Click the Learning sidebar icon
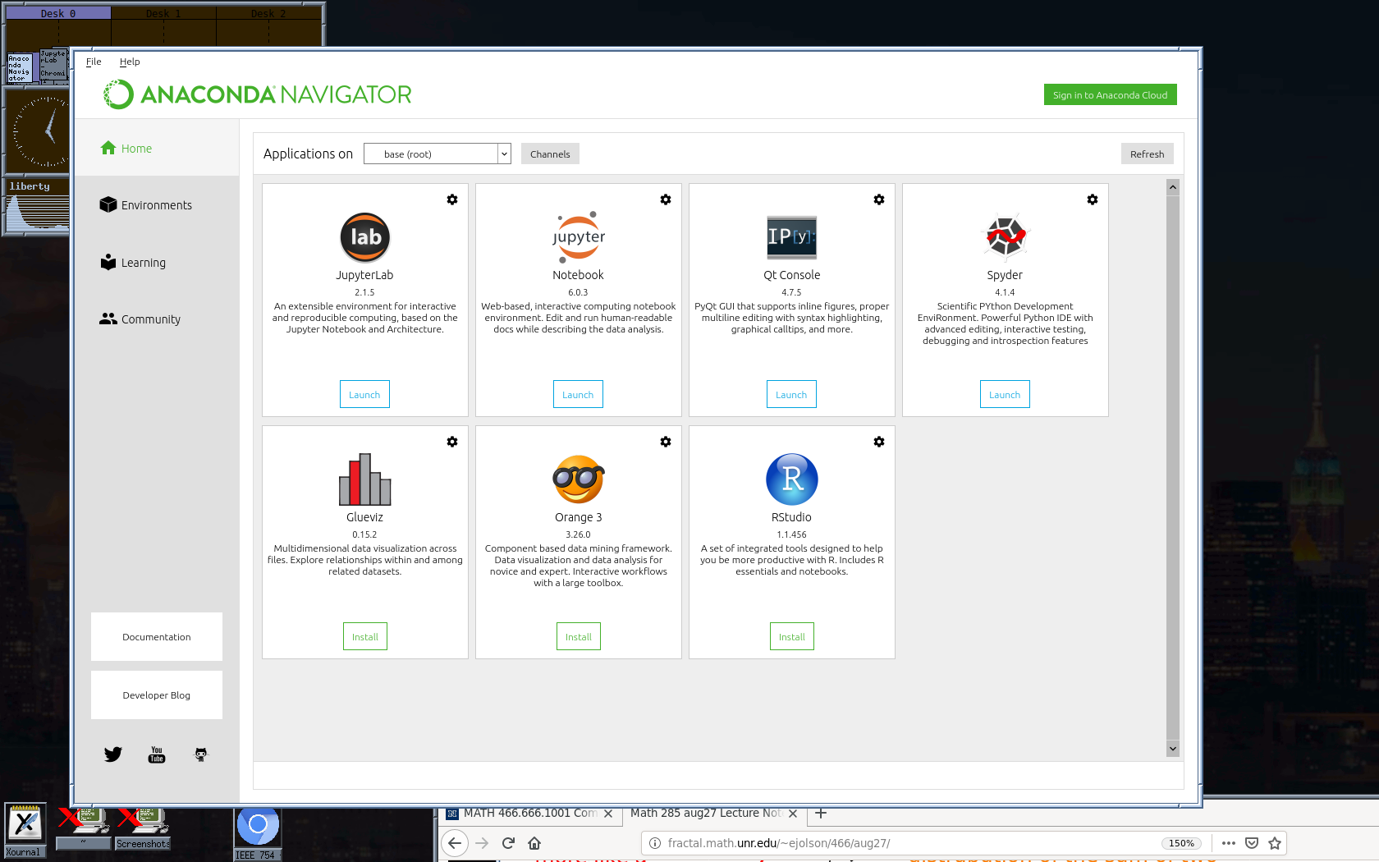 [x=108, y=262]
